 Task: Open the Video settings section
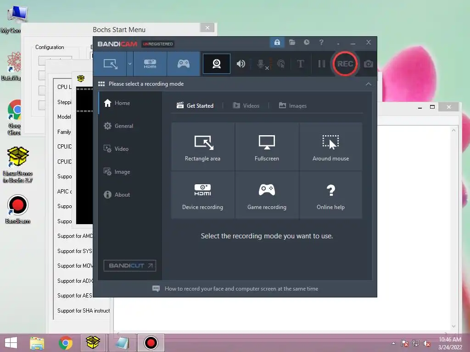click(130, 149)
